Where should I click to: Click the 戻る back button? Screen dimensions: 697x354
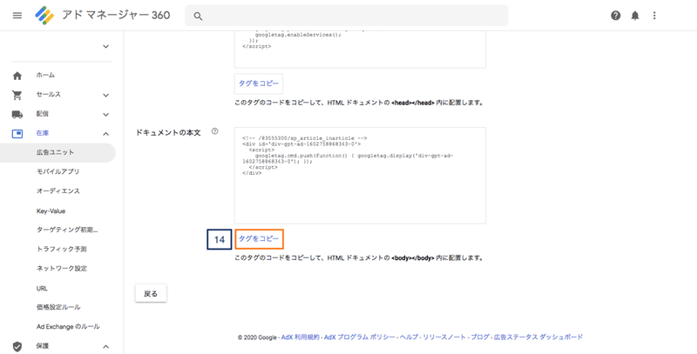pos(151,294)
